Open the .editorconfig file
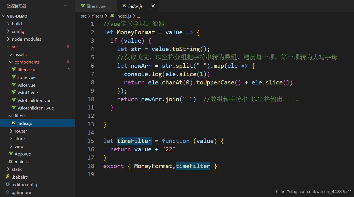 pos(38,184)
